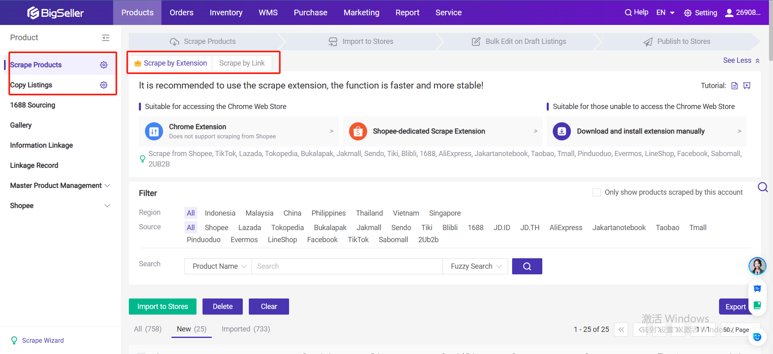The height and width of the screenshot is (354, 773).
Task: Type in the product Search field
Action: (346, 266)
